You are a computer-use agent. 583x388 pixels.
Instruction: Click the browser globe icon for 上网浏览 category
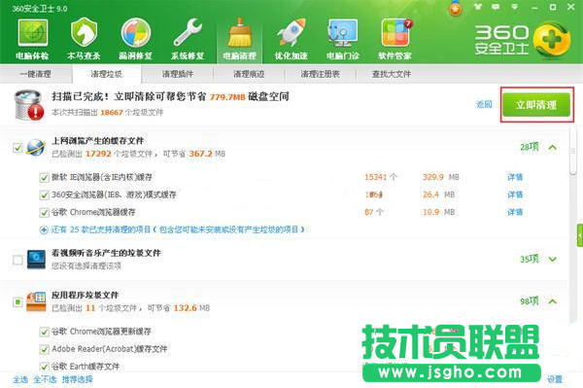click(36, 147)
